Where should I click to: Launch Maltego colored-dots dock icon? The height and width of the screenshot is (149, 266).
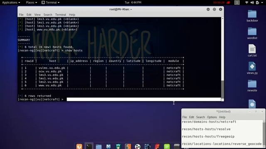click(x=138, y=146)
